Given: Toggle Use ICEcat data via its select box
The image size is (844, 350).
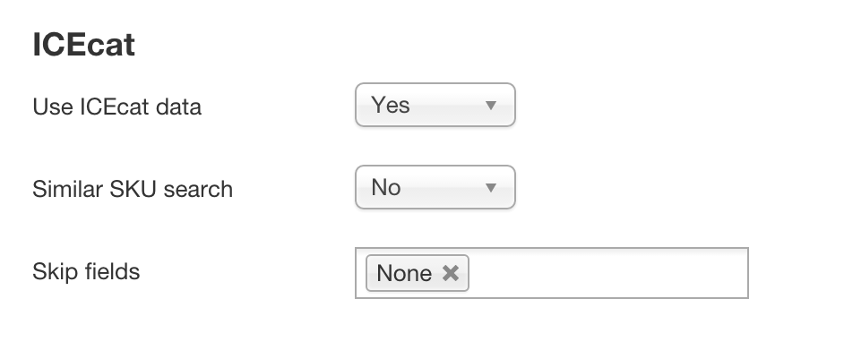Looking at the screenshot, I should (x=435, y=105).
